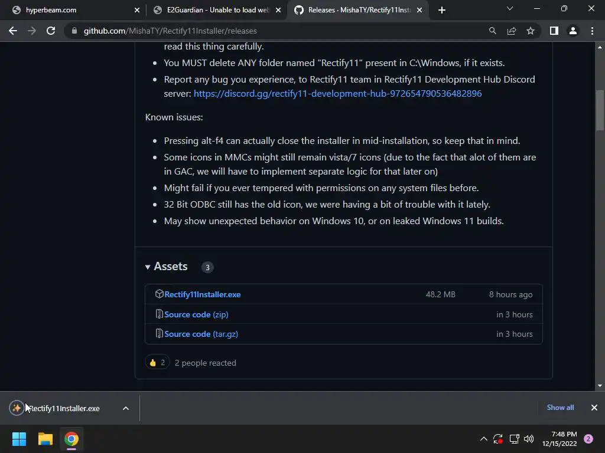Open the Chrome profile avatar menu
Screen dimensions: 605x453
(x=573, y=31)
